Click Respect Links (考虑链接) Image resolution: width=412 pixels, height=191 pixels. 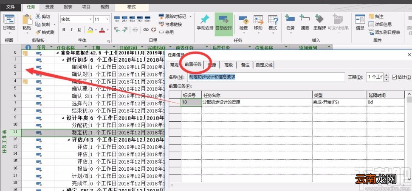(170, 25)
